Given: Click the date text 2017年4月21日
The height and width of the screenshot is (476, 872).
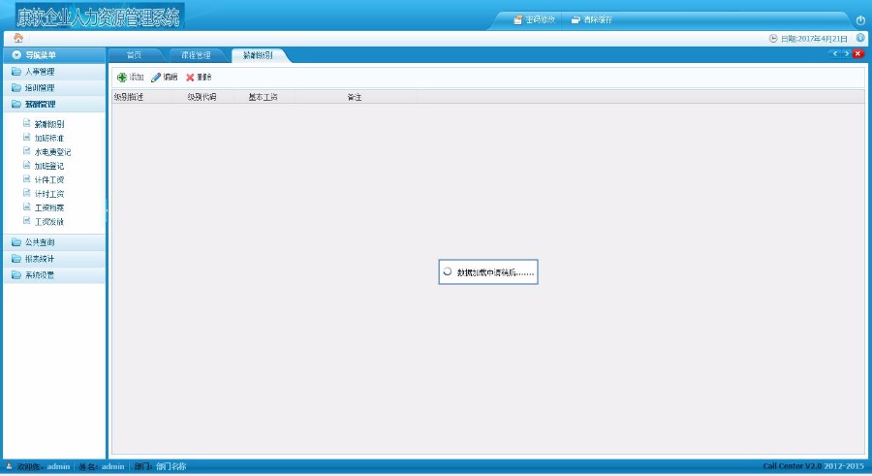Looking at the screenshot, I should (x=823, y=39).
